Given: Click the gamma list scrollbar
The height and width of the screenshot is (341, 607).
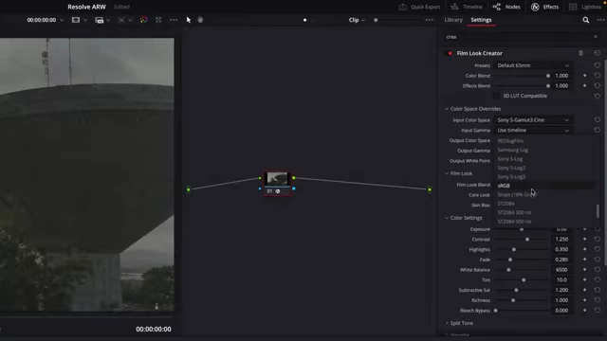Looking at the screenshot, I should pyautogui.click(x=598, y=211).
